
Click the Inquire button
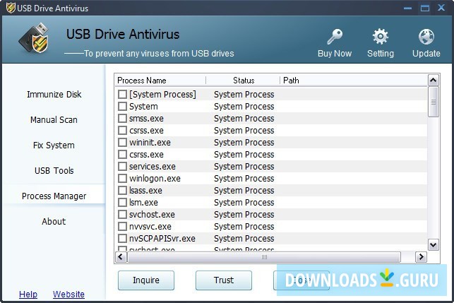pyautogui.click(x=146, y=280)
